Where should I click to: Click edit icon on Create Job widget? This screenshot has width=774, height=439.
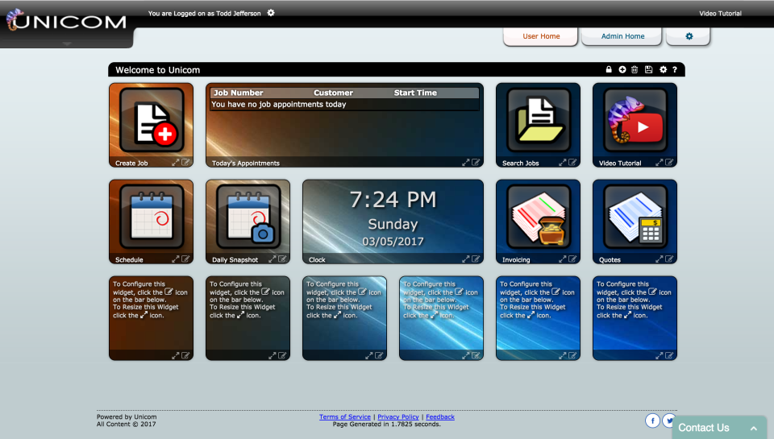185,162
